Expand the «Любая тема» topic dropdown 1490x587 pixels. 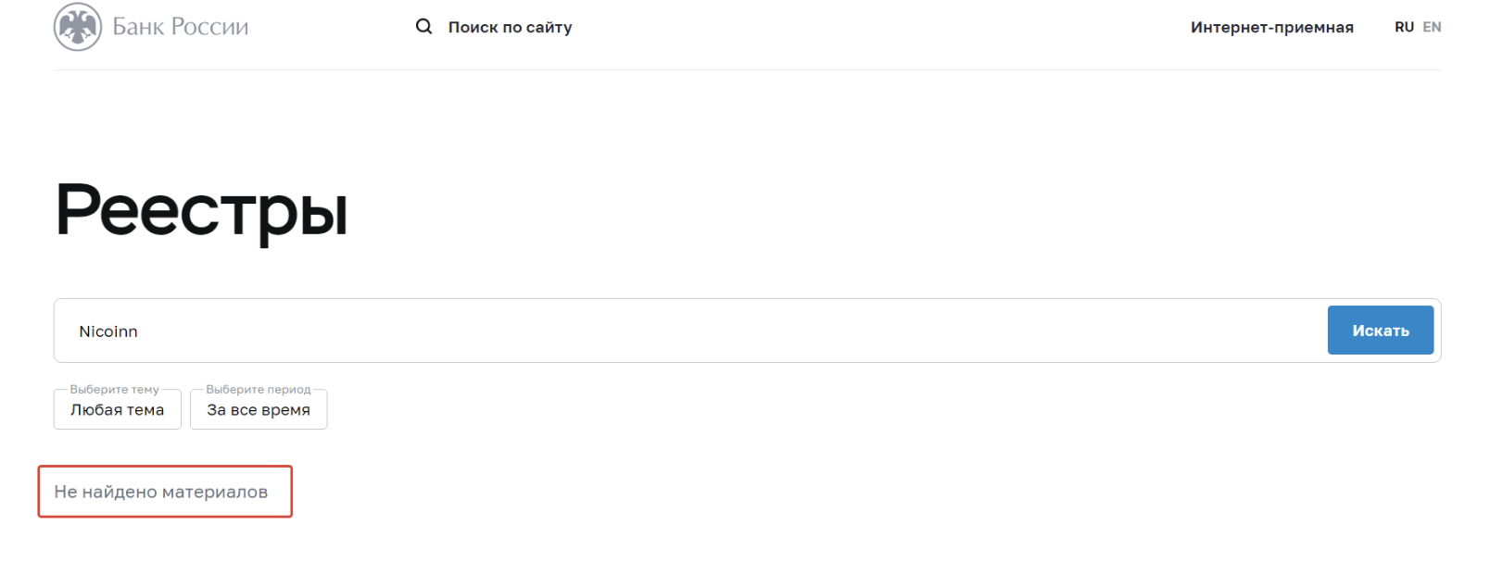118,409
